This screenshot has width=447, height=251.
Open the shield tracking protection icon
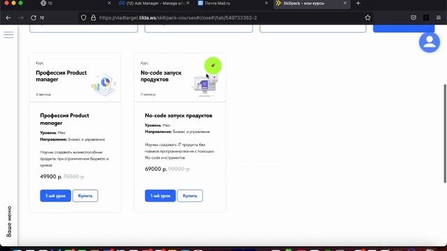point(84,17)
